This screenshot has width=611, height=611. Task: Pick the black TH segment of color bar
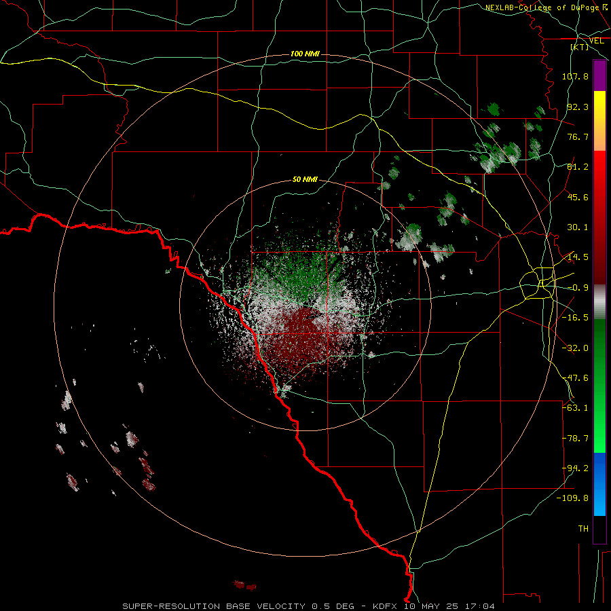pyautogui.click(x=599, y=529)
